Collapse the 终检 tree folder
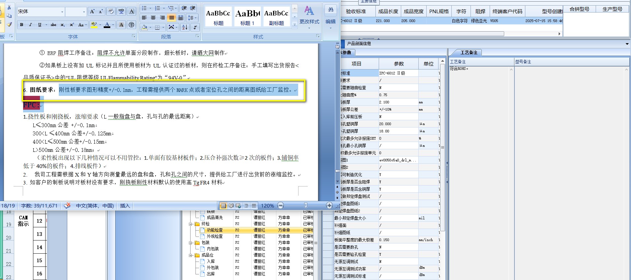This screenshot has width=631, height=280. [191, 224]
